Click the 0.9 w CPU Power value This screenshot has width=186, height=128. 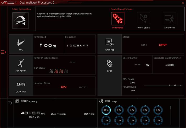click(132, 83)
